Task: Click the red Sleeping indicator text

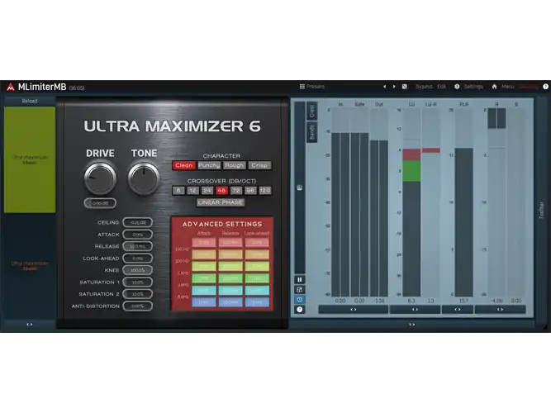Action: (529, 87)
